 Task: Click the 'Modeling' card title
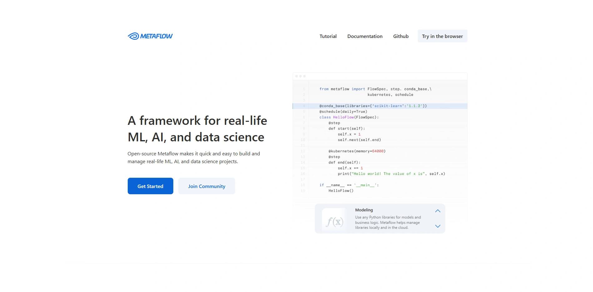(x=364, y=210)
